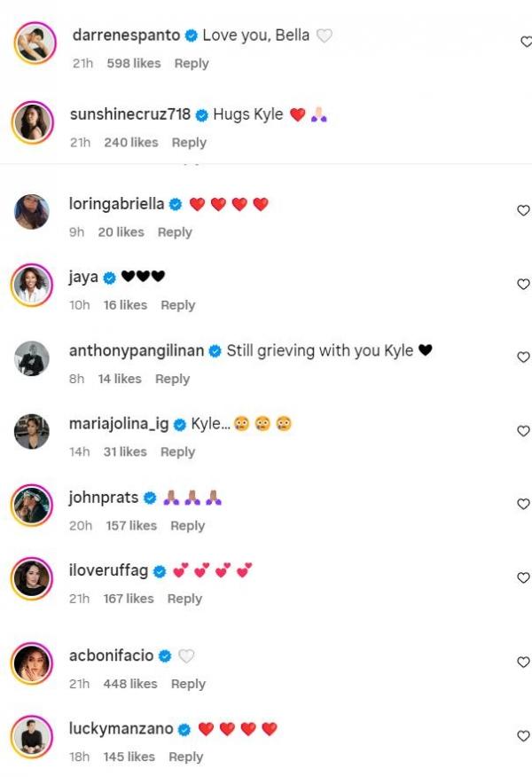Open darrenespanto's profile picture
Screen dimensions: 532x777
tap(33, 43)
